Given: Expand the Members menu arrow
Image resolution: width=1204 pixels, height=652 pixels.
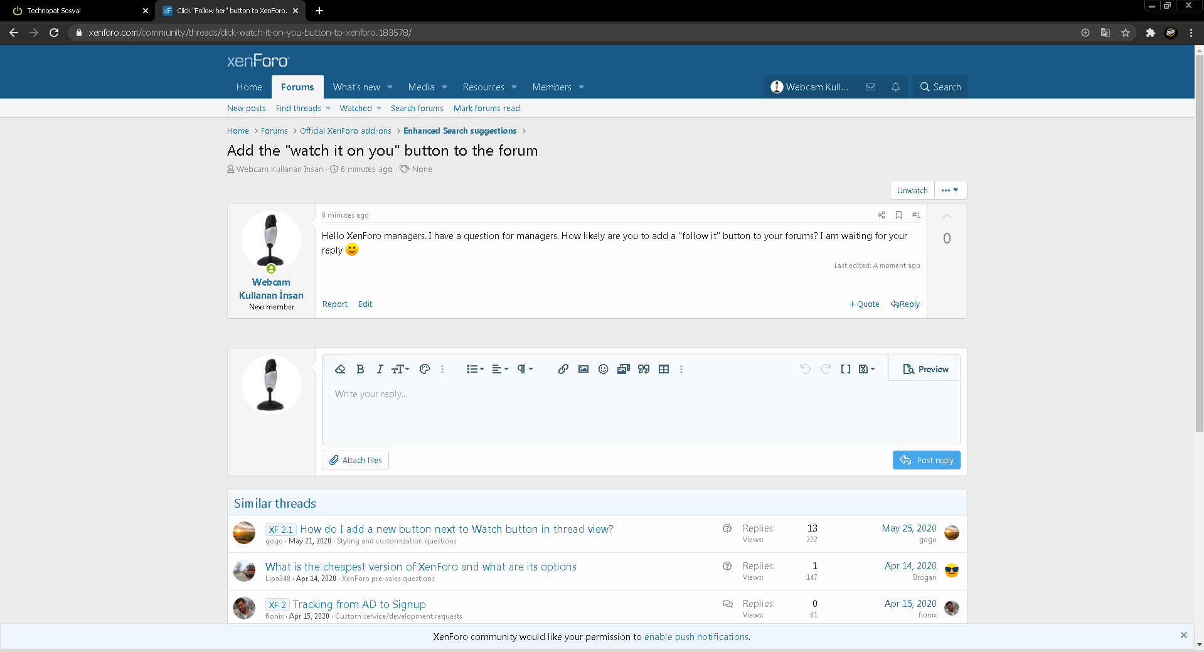Looking at the screenshot, I should point(582,87).
